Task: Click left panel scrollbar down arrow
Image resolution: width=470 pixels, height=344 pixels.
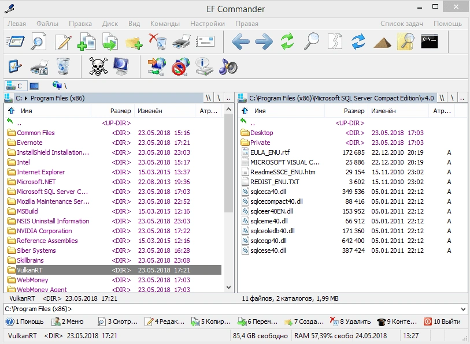Action: point(228,287)
